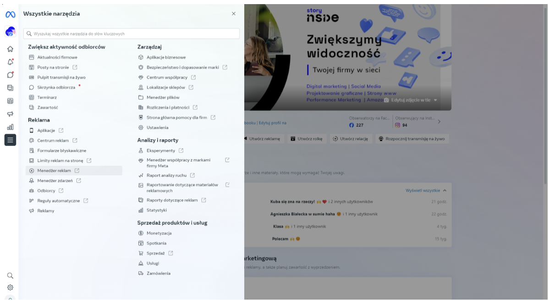Open Limity reklam na stronę
The width and height of the screenshot is (548, 301).
(x=60, y=161)
